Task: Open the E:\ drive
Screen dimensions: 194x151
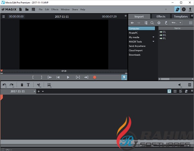Action: pos(163,38)
